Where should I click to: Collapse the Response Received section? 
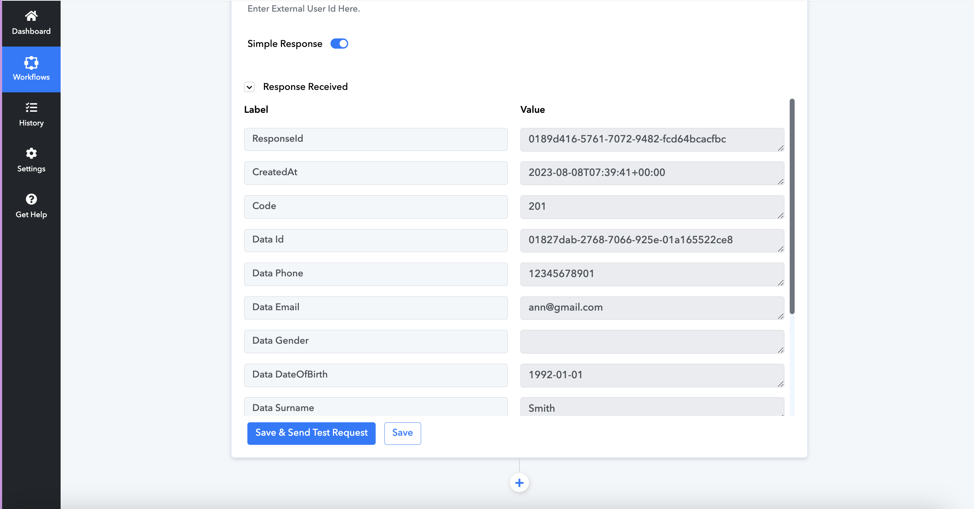249,87
